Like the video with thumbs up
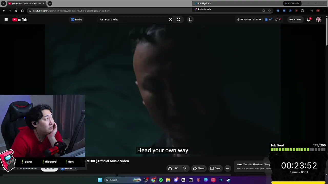 point(173,168)
